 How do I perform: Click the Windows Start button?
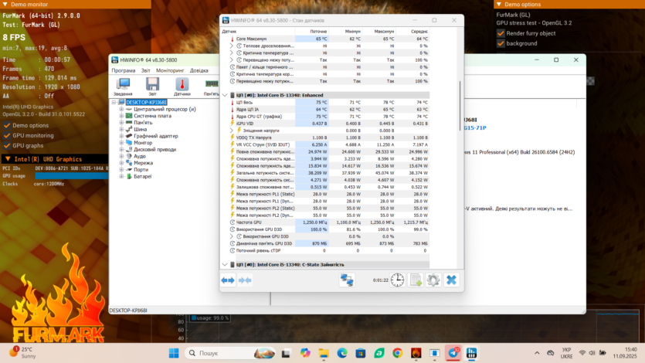pyautogui.click(x=174, y=353)
